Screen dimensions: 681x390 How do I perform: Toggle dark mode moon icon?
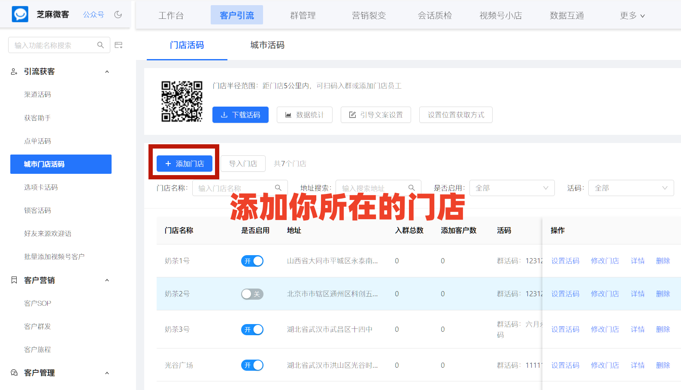(118, 15)
